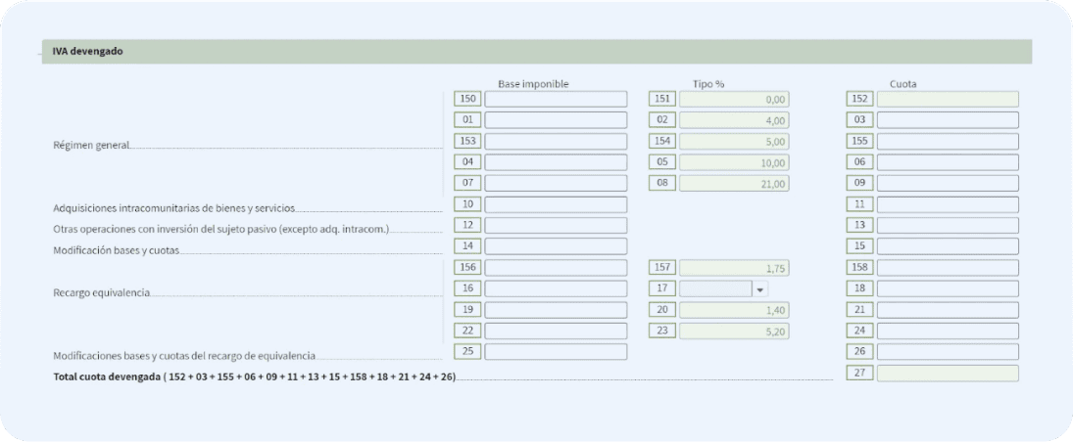The image size is (1073, 442).
Task: Select Recargo equivalencia base field 156
Action: click(x=556, y=268)
